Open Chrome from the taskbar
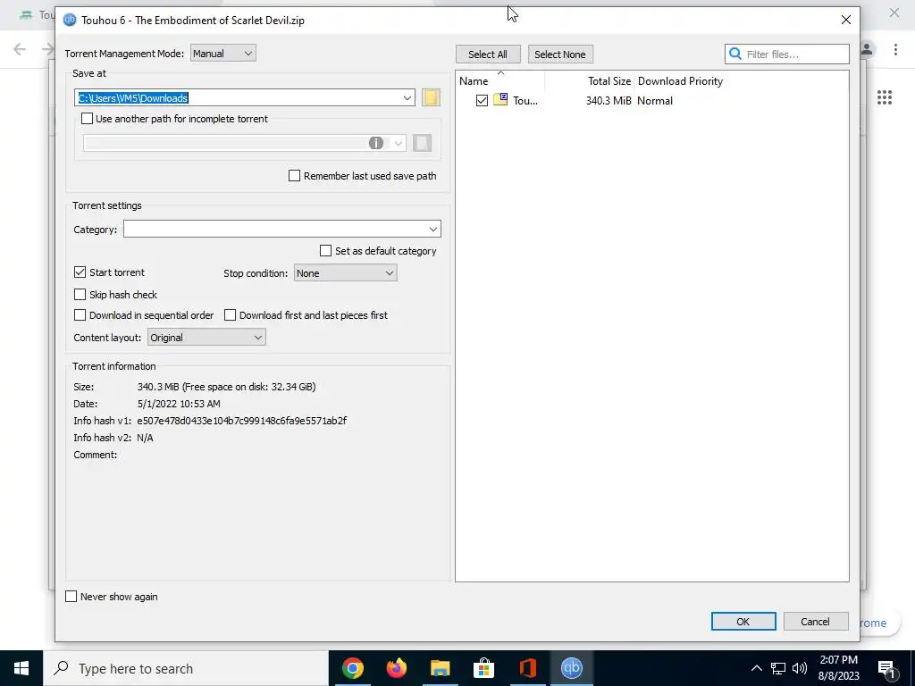915x686 pixels. point(352,668)
